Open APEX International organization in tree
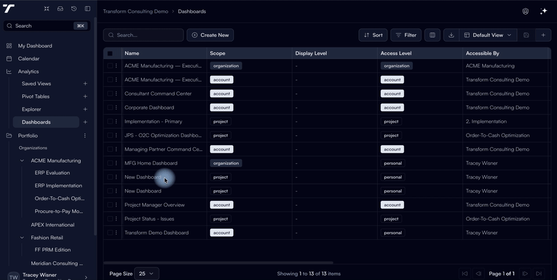Screen dimensions: 557x280 (x=53, y=225)
